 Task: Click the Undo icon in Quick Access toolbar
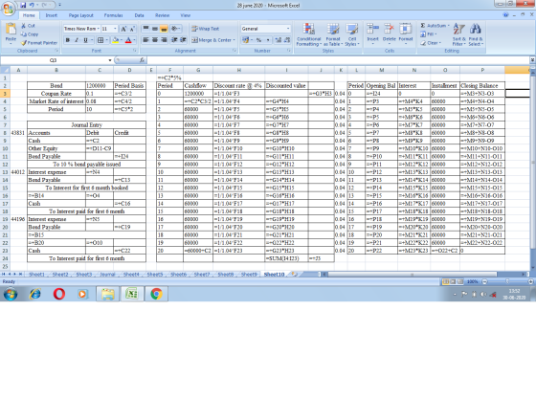pyautogui.click(x=32, y=5)
